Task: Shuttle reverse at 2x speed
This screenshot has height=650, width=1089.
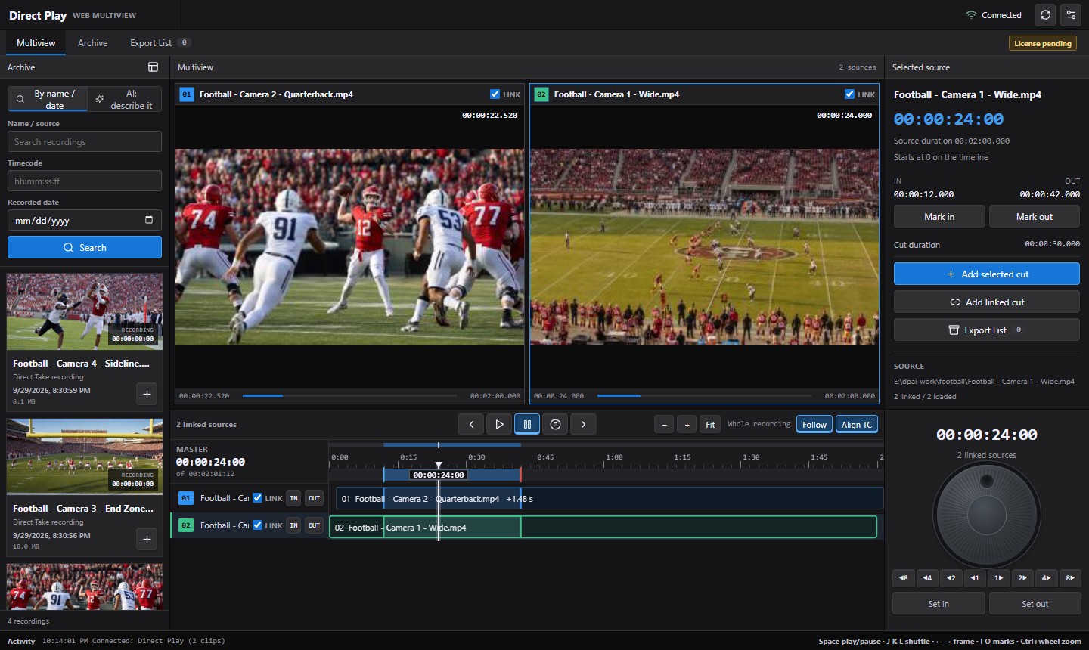Action: pyautogui.click(x=951, y=578)
